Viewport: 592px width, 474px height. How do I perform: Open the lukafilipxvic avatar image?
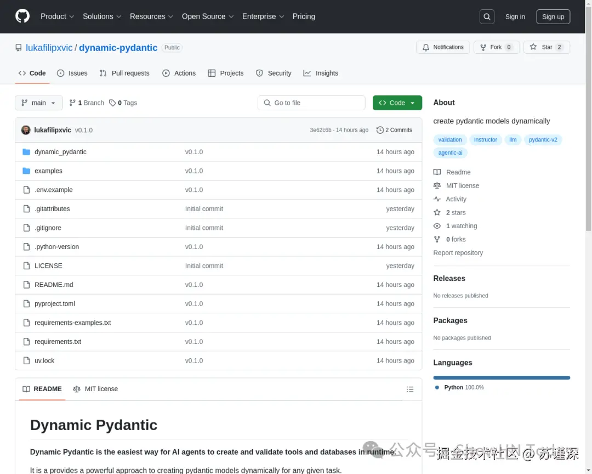point(26,130)
